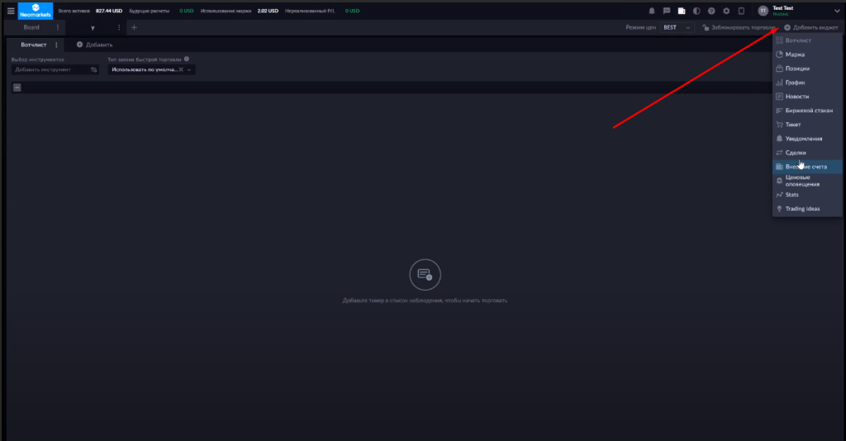
Task: Open instrument filter icon in search field
Action: pos(94,69)
